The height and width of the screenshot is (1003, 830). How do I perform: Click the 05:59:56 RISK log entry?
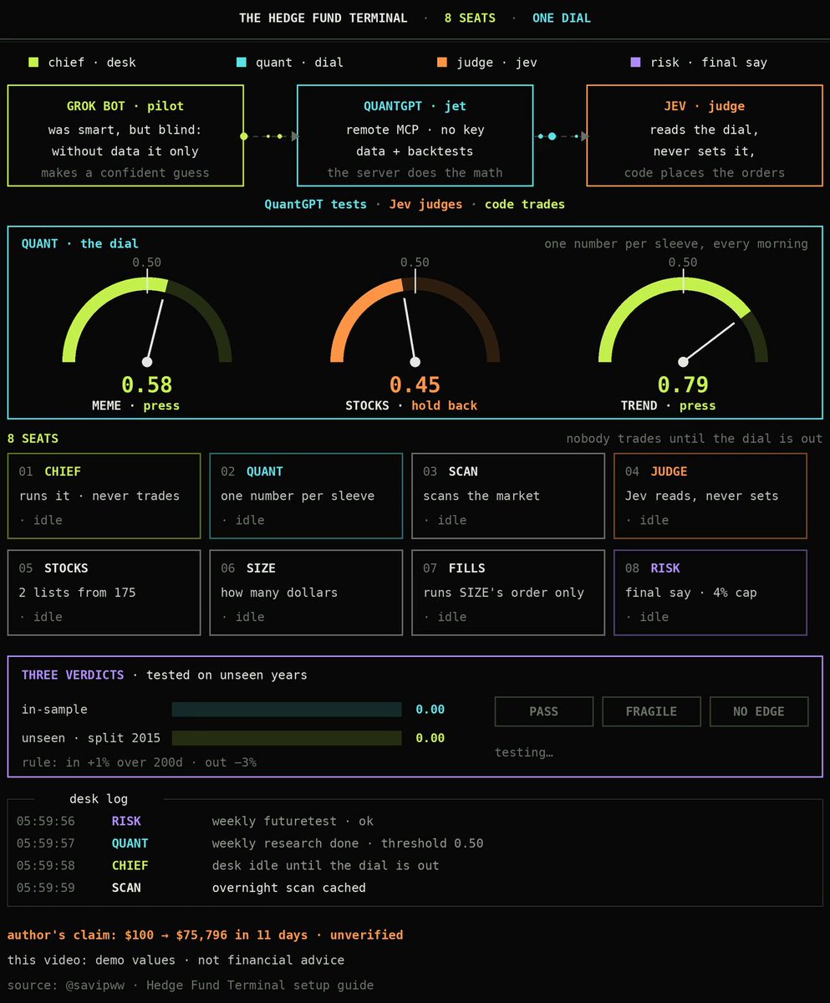click(x=195, y=821)
